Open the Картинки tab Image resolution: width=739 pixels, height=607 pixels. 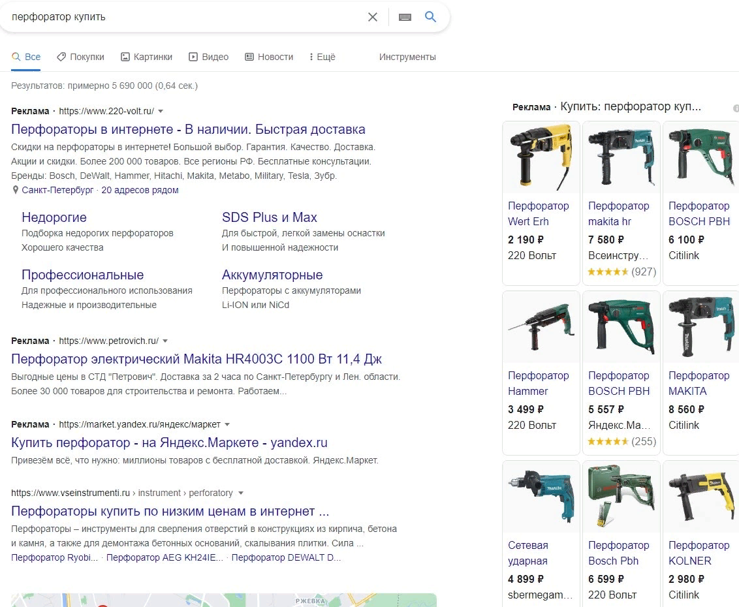147,57
